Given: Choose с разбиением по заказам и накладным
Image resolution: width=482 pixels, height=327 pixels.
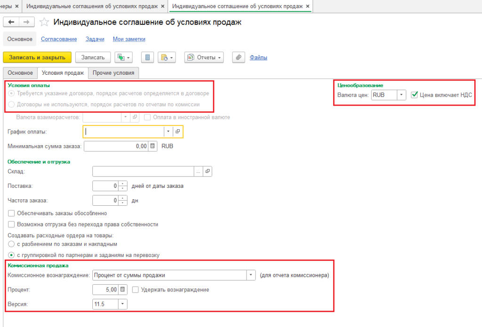Looking at the screenshot, I should 11,244.
